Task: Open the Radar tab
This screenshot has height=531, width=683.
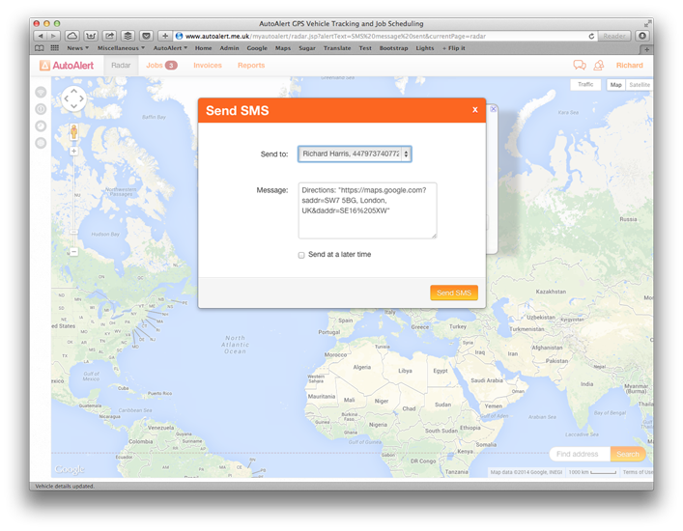Action: click(121, 66)
